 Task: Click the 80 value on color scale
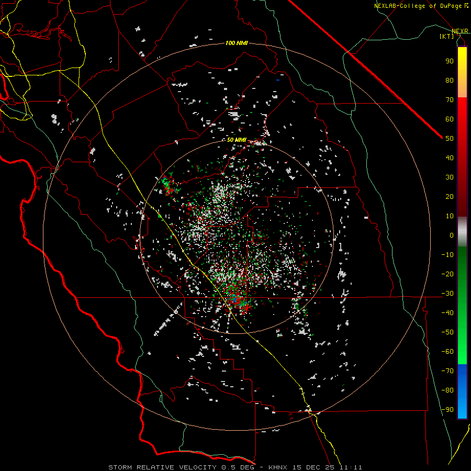(x=450, y=80)
